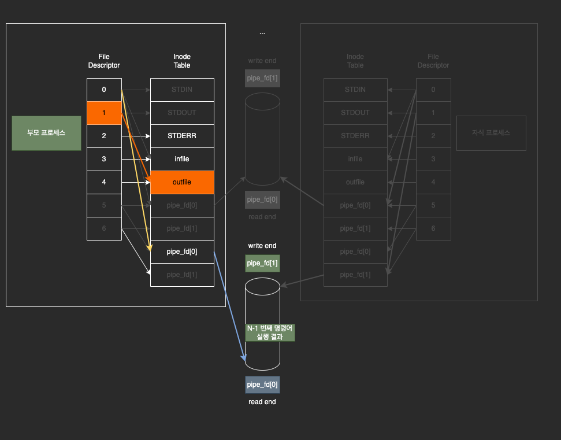Select the orange outfile inode cell

(x=182, y=182)
